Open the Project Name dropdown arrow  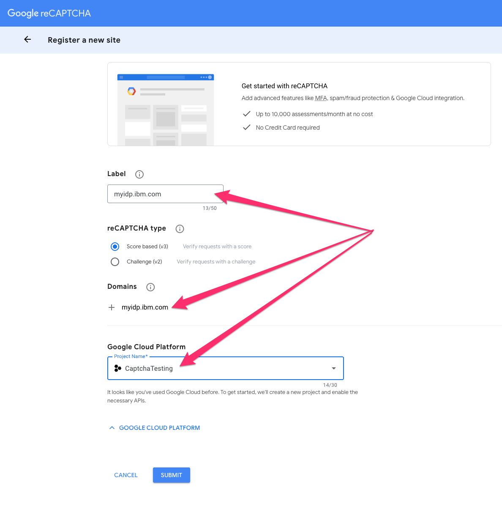coord(334,368)
